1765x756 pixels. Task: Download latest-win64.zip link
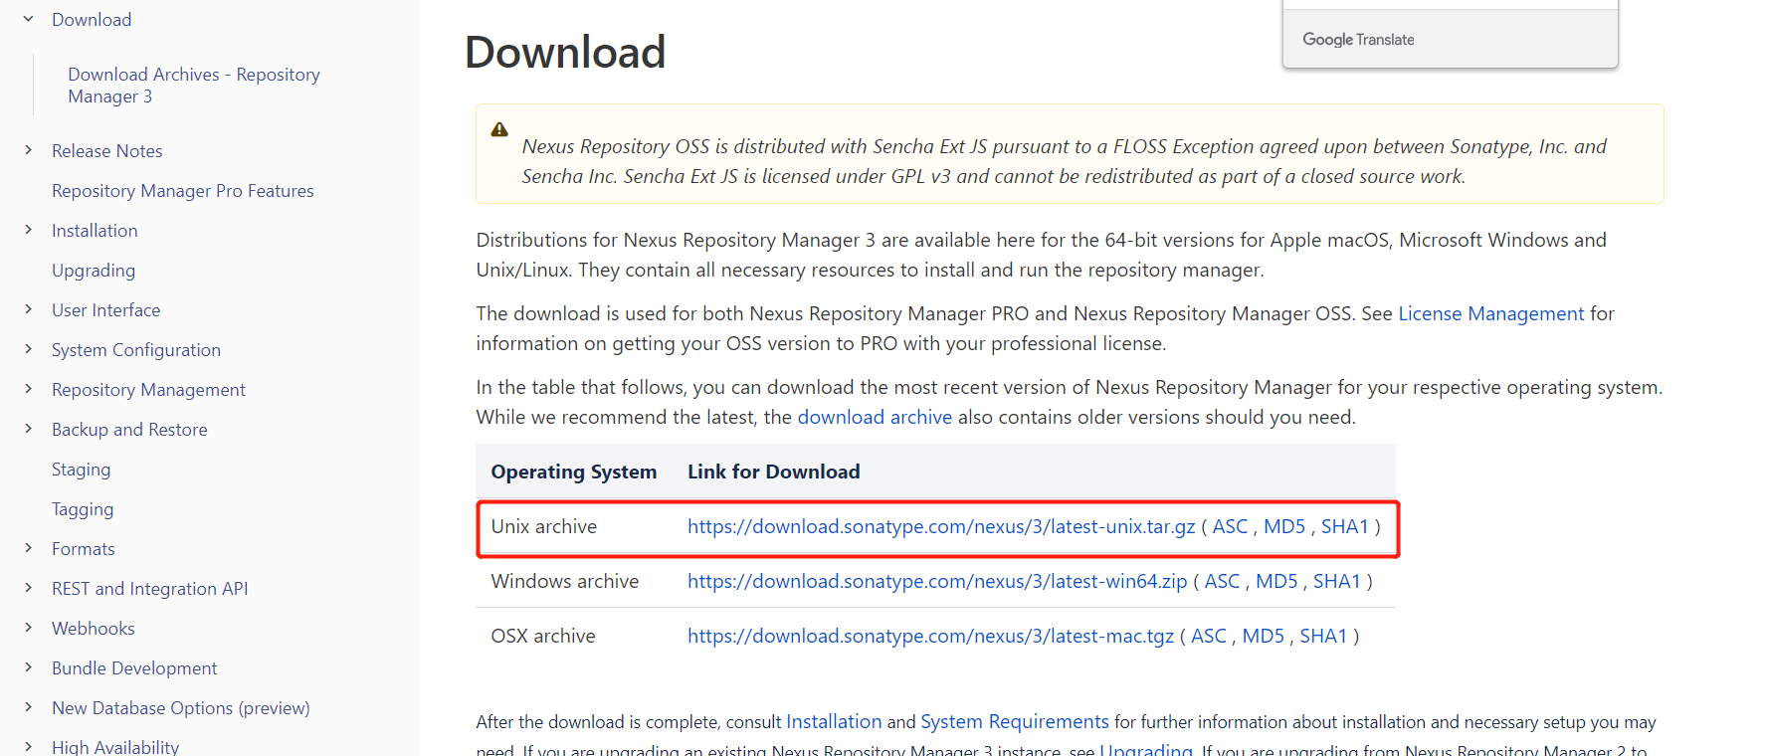pyautogui.click(x=937, y=581)
